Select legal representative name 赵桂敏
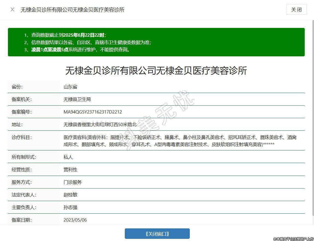The width and height of the screenshot is (314, 241). point(70,195)
